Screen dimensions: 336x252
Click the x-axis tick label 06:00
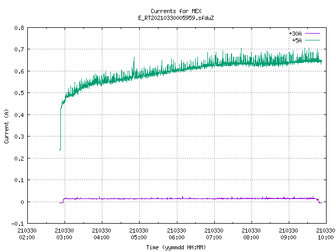coord(176,237)
